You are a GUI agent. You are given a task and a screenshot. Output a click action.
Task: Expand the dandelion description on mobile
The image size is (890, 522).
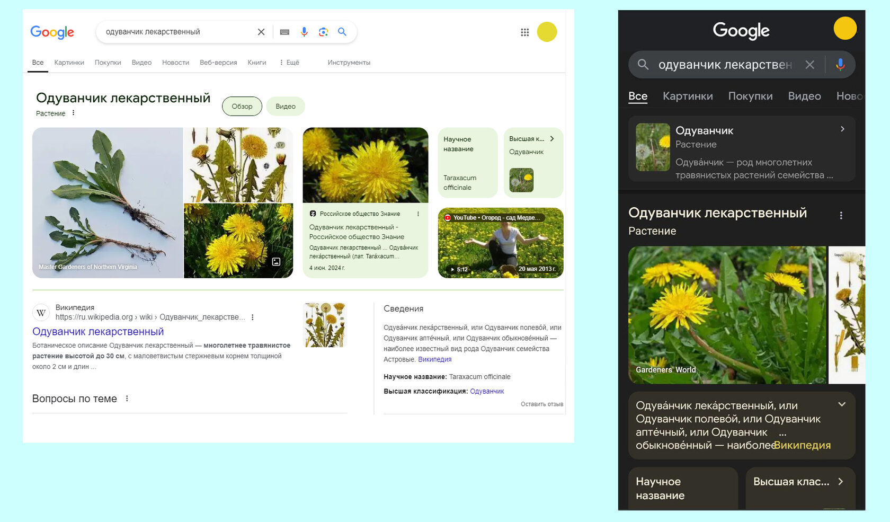click(x=842, y=405)
